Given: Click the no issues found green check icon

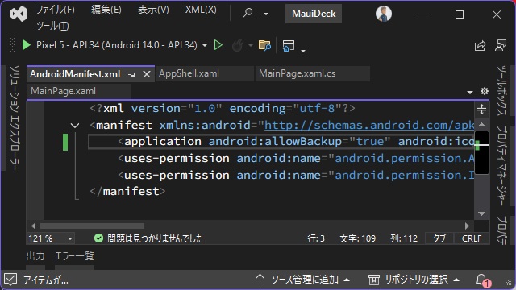Looking at the screenshot, I should (98, 238).
